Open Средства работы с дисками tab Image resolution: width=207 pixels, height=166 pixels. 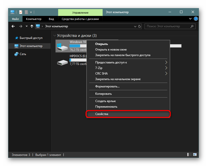point(80,19)
